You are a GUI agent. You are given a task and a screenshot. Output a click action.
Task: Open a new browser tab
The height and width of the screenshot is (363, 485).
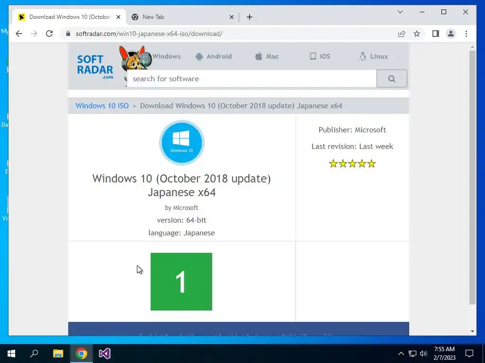click(x=250, y=17)
